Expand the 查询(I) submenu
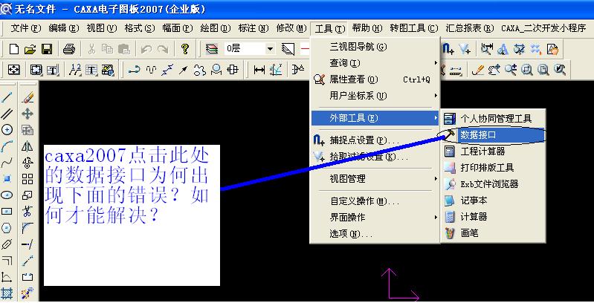Image resolution: width=594 pixels, height=303 pixels. 375,63
